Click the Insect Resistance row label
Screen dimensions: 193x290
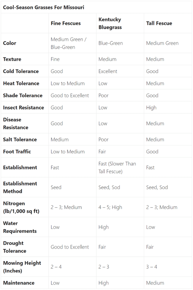[x=23, y=108]
